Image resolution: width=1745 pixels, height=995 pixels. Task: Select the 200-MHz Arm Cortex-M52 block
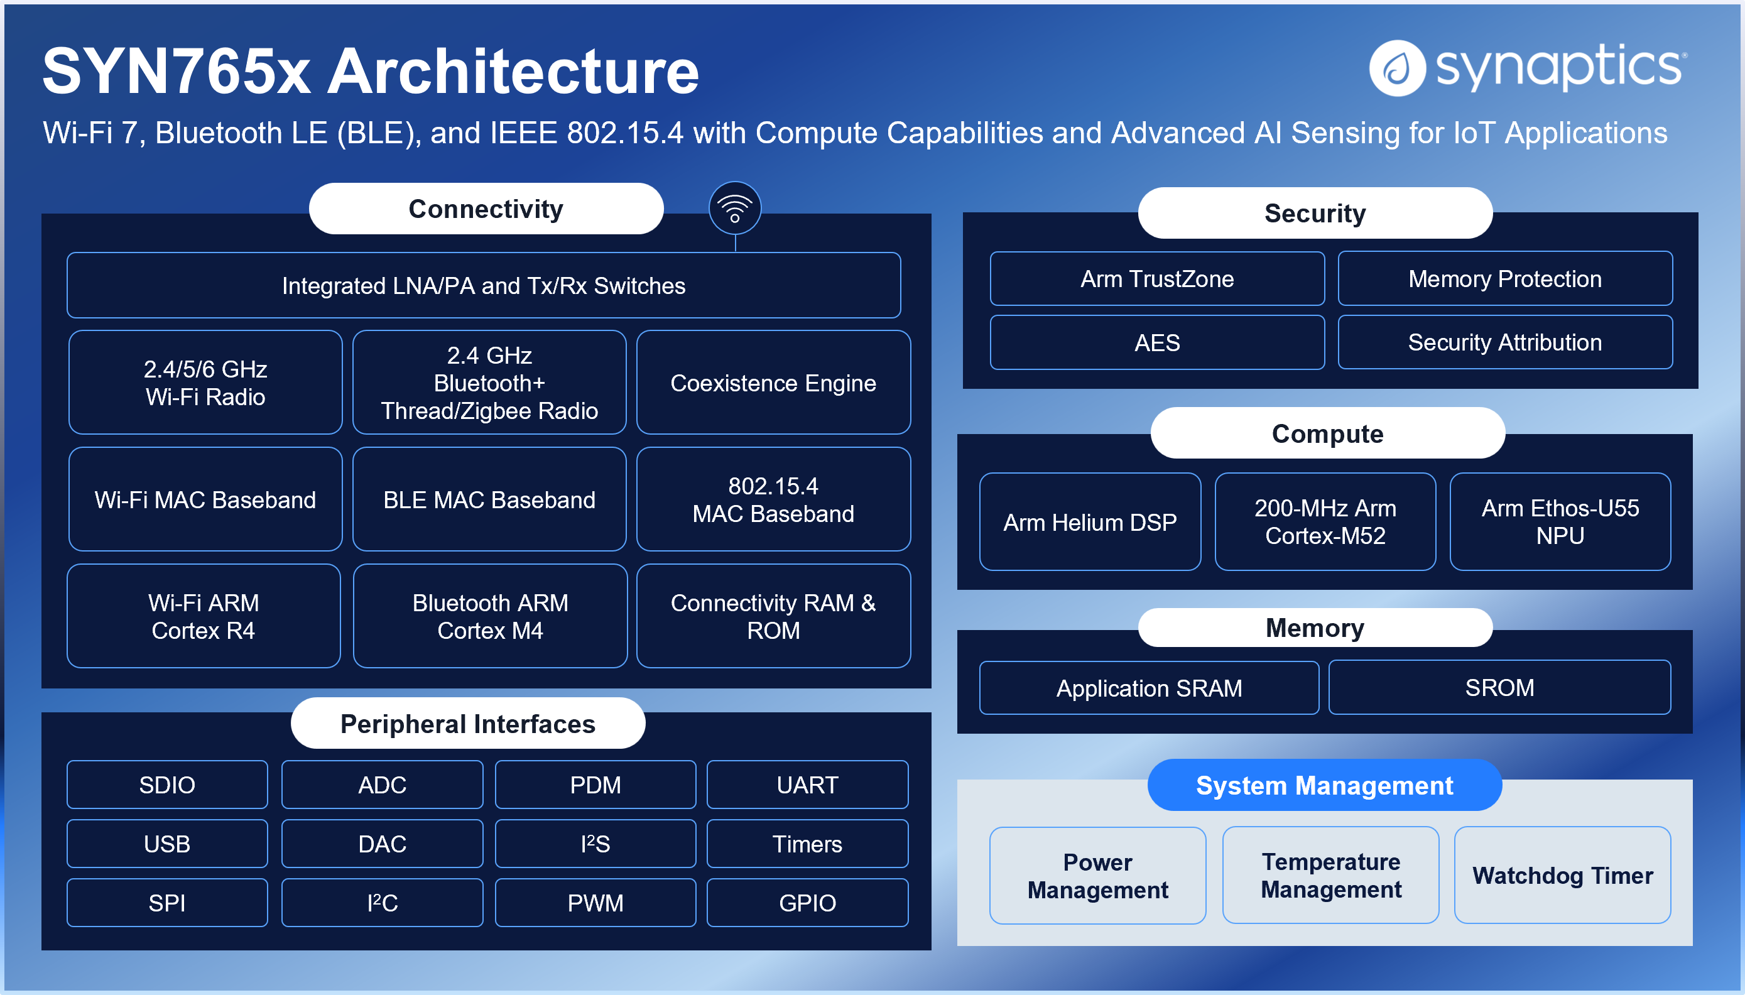1325,521
